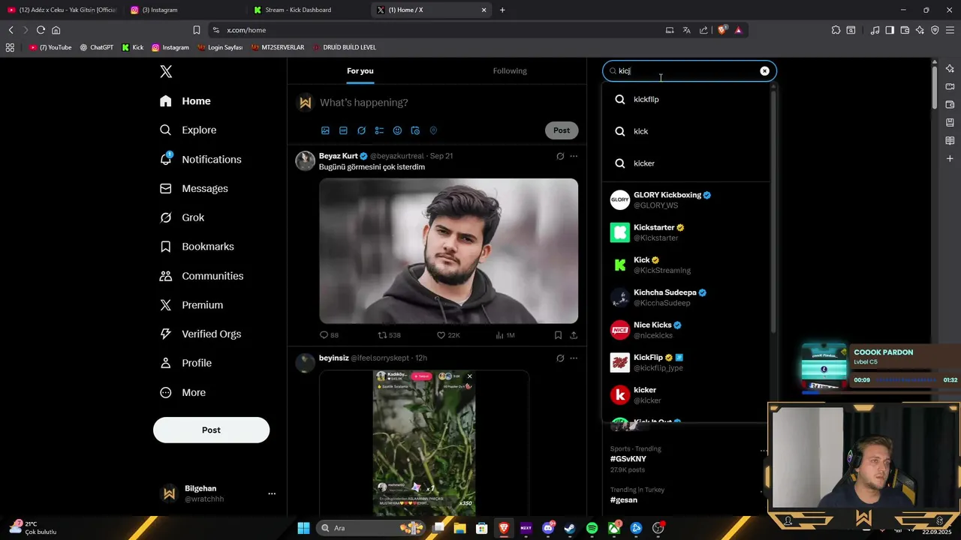Image resolution: width=961 pixels, height=540 pixels.
Task: Schedule post icon in the composer
Action: coord(415,130)
